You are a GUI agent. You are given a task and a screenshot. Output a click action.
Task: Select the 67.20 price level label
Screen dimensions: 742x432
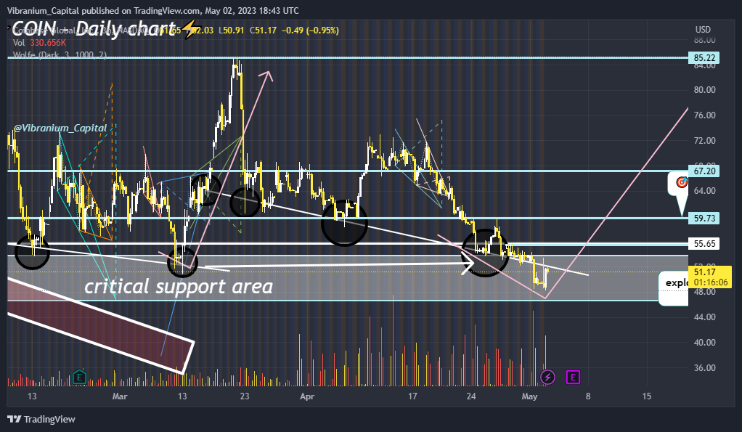[x=704, y=171]
